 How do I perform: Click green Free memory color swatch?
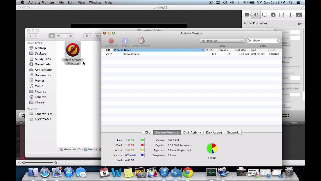[142, 140]
